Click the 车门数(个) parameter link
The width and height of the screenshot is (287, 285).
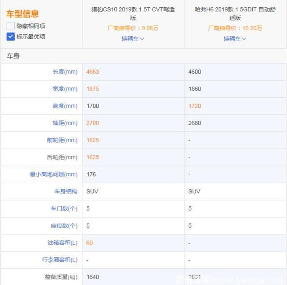[64, 209]
